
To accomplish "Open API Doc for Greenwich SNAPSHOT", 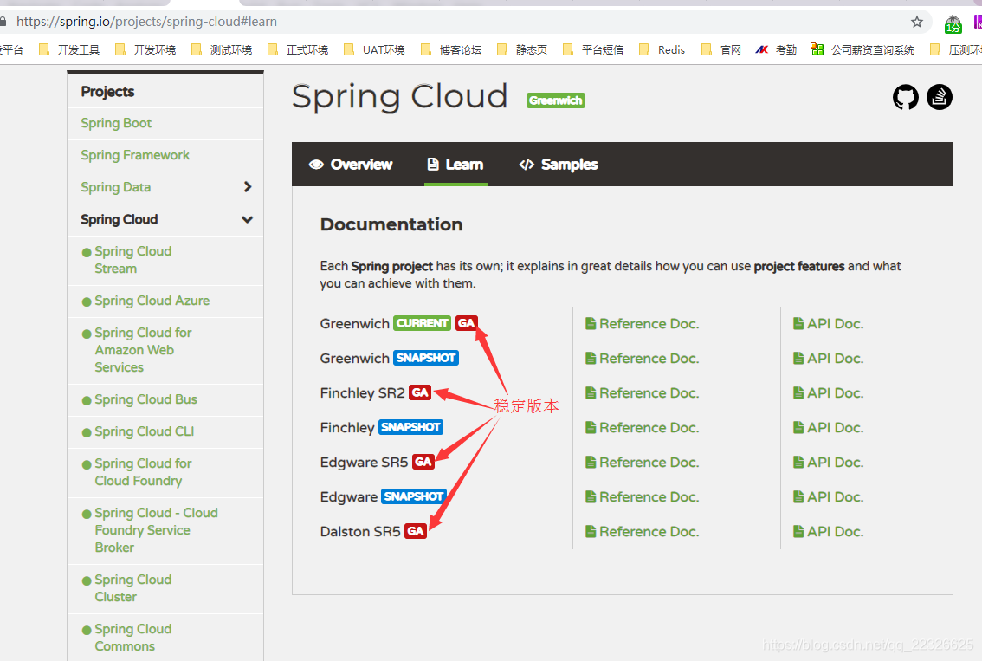I will click(x=828, y=359).
